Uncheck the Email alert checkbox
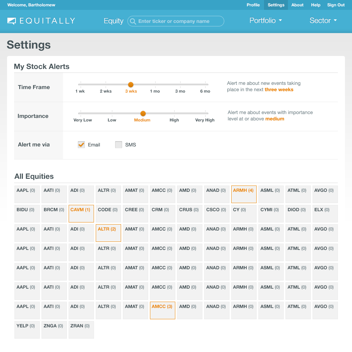 (81, 145)
